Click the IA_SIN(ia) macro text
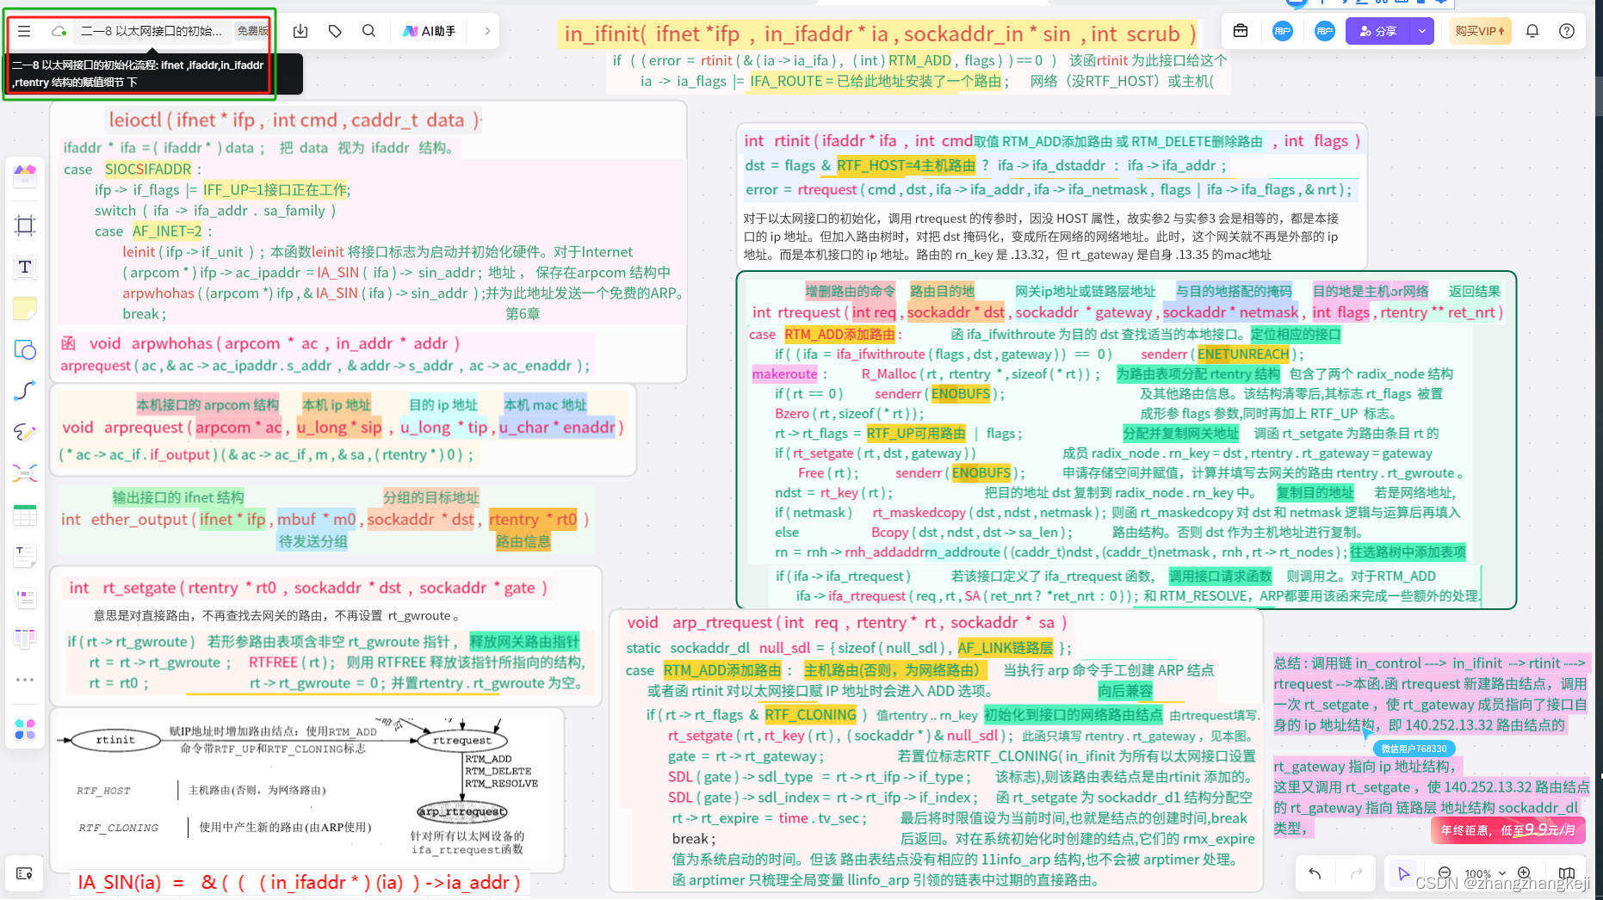The image size is (1603, 900). click(300, 882)
